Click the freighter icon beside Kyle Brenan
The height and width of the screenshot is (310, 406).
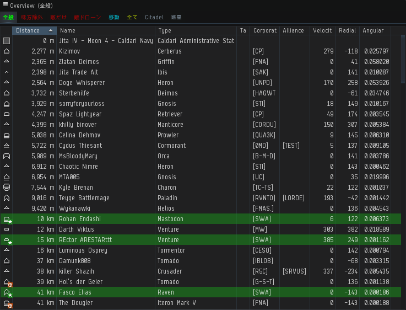point(7,188)
